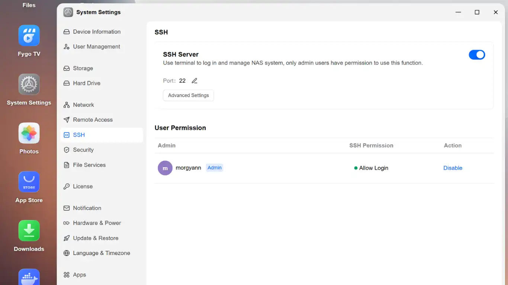Screen dimensions: 508x285
Task: Open SSH Advanced Settings
Action: pos(189,95)
